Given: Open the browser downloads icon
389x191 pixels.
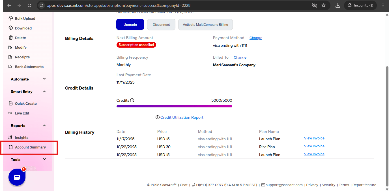Looking at the screenshot, I should coord(338,5).
